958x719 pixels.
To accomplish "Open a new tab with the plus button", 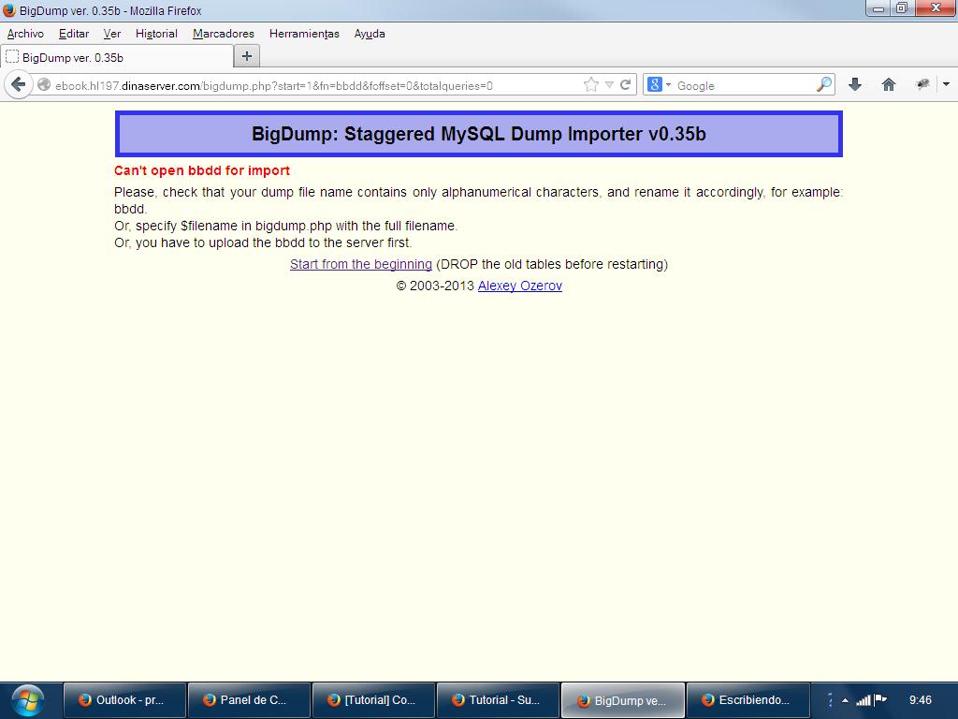I will pos(247,56).
